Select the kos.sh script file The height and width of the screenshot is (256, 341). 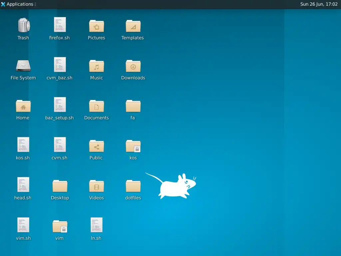pos(23,145)
